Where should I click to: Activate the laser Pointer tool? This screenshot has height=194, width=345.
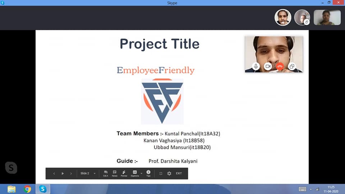click(124, 173)
